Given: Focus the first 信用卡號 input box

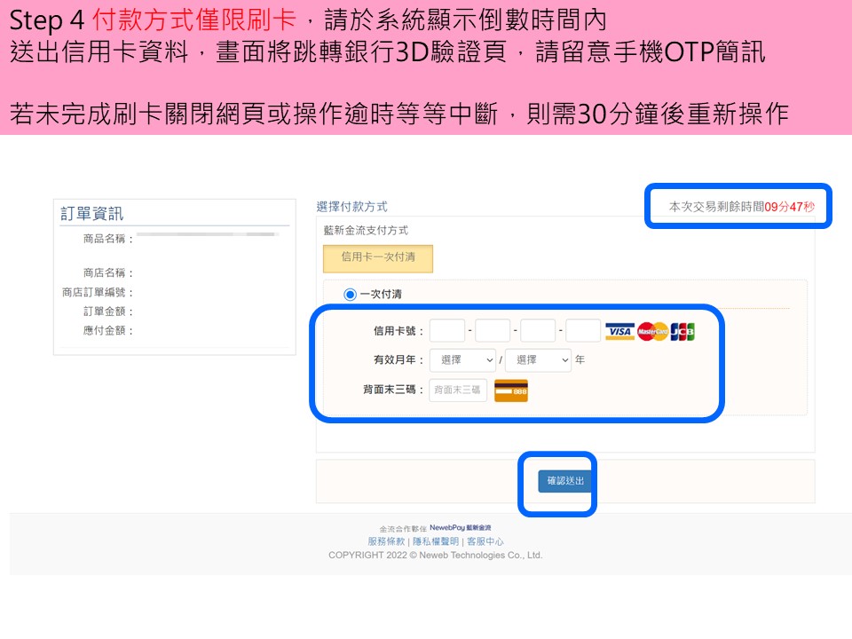Looking at the screenshot, I should [x=447, y=331].
